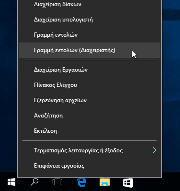This screenshot has width=180, height=191.
Task: Launch Γραμμή εντολών (Διαχειριστής)
Action: pyautogui.click(x=90, y=50)
